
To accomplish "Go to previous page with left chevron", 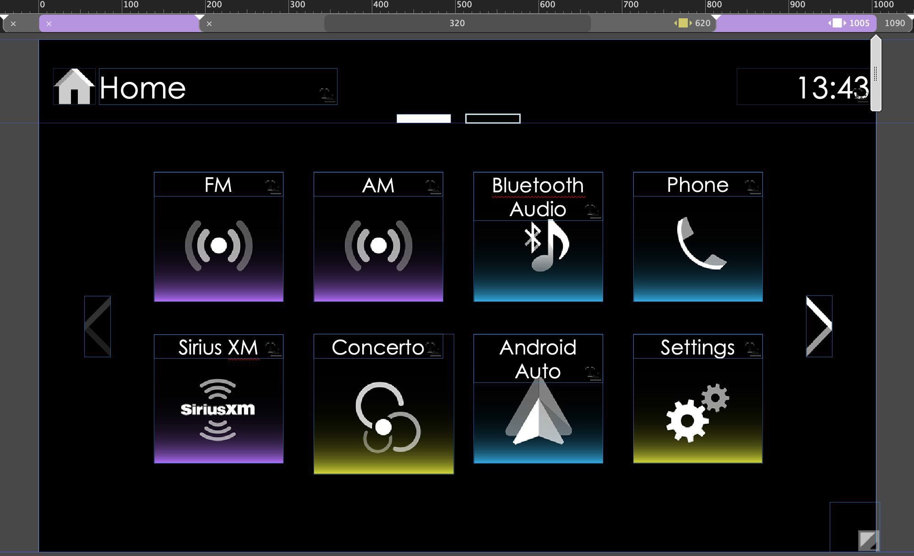I will point(98,326).
